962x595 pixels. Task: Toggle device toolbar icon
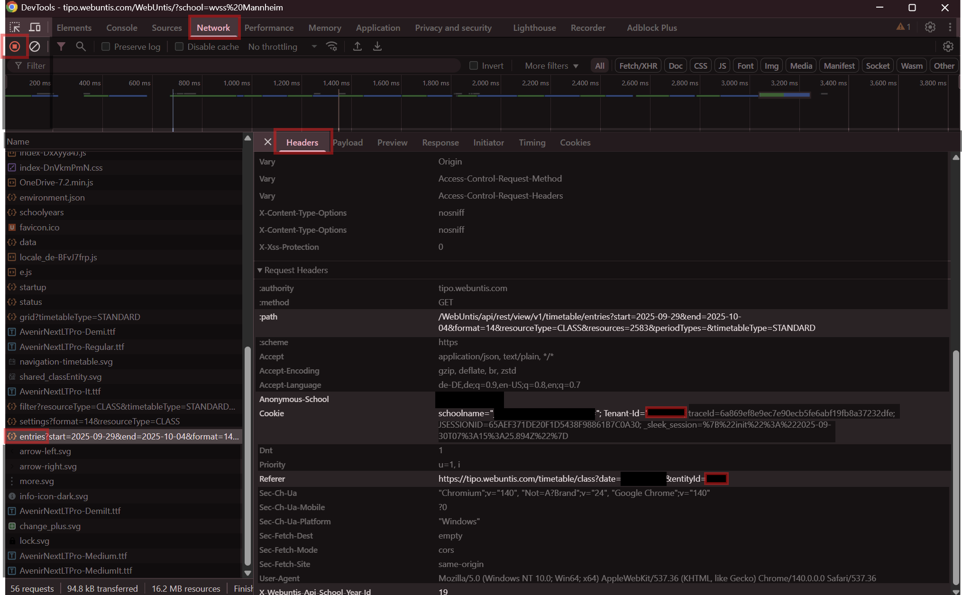point(35,27)
